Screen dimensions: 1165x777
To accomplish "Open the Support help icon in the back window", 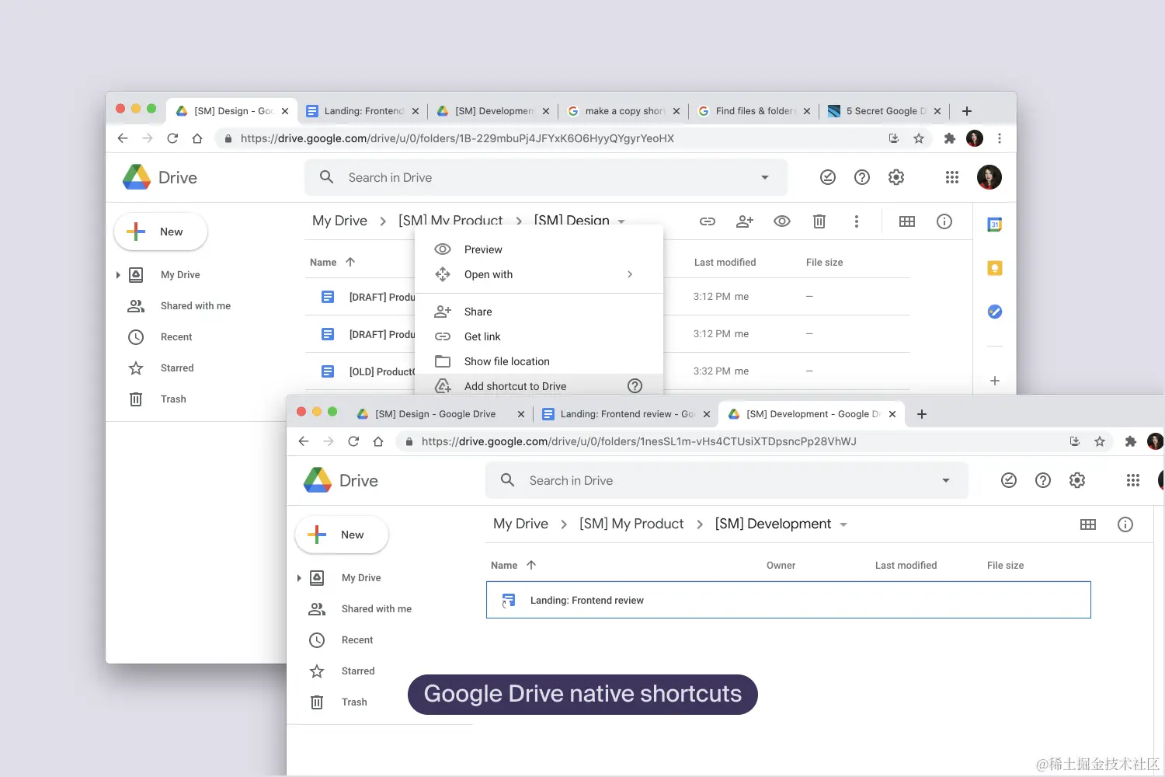I will click(x=862, y=177).
